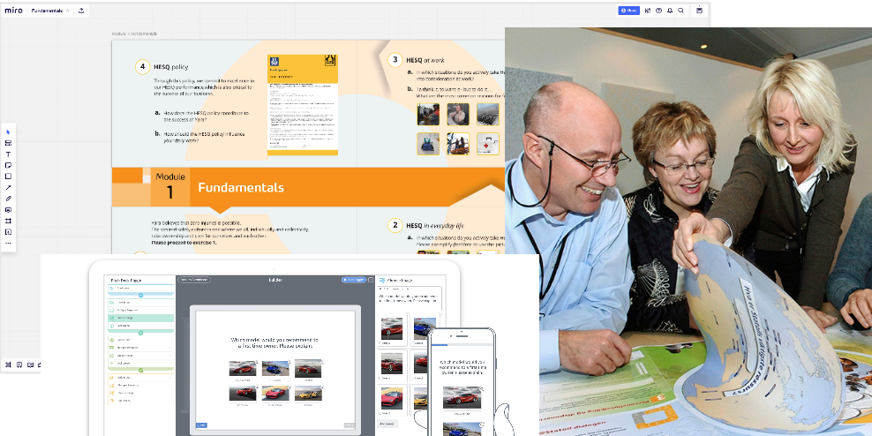The image size is (872, 436).
Task: Choose the Text tool in left toolbar
Action: pos(8,154)
